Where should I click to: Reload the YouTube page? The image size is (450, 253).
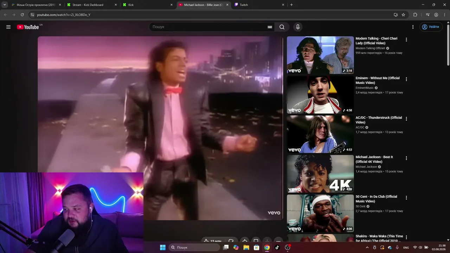[22, 15]
